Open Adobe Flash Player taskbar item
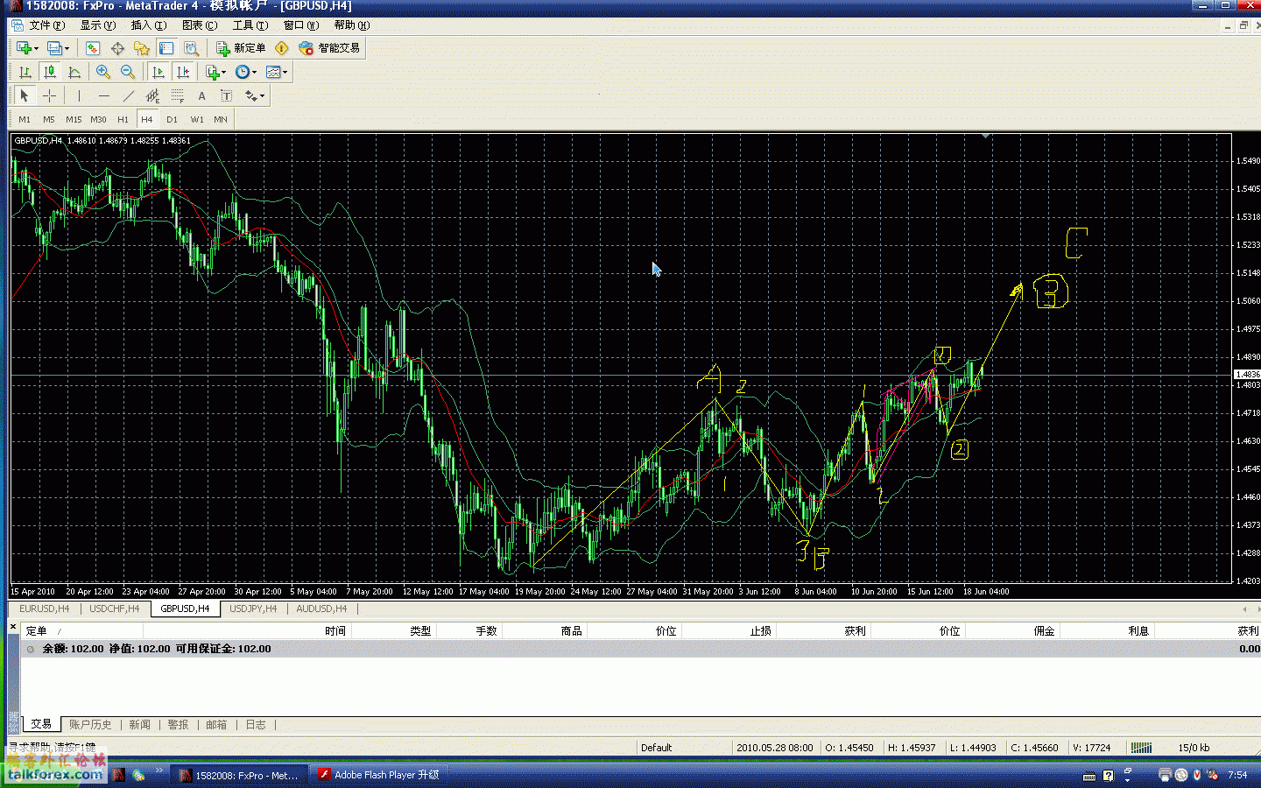This screenshot has height=788, width=1261. pos(378,775)
